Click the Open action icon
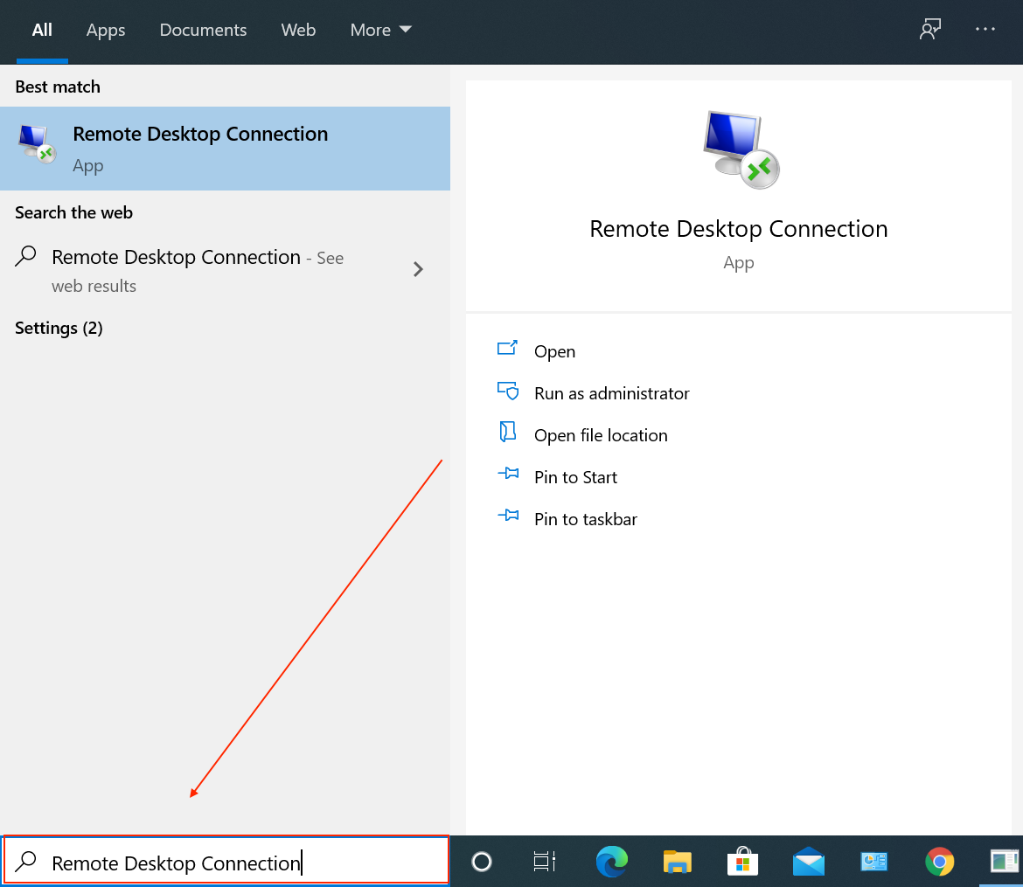1023x887 pixels. tap(508, 349)
